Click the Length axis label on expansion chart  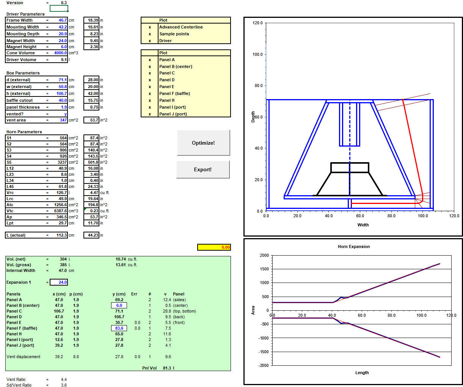tap(362, 373)
